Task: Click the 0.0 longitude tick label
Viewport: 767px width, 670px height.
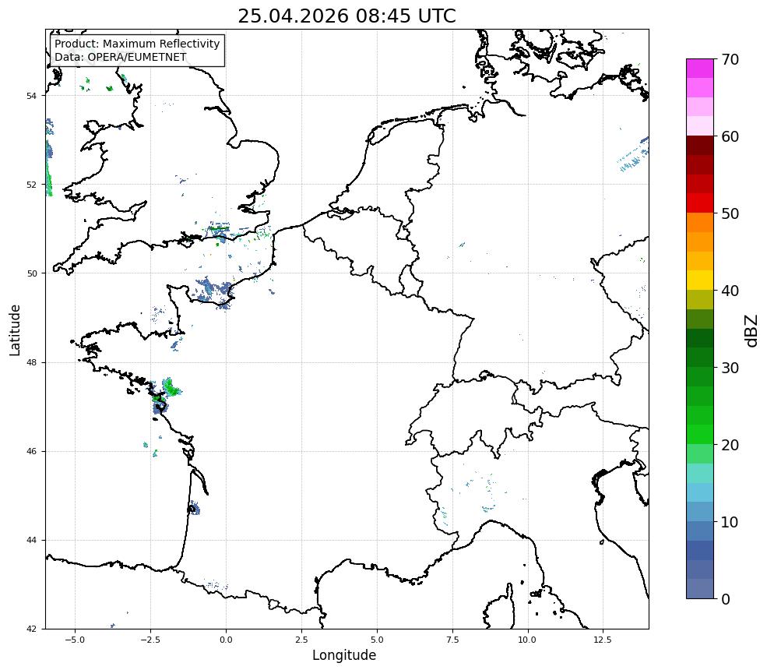Action: (226, 640)
